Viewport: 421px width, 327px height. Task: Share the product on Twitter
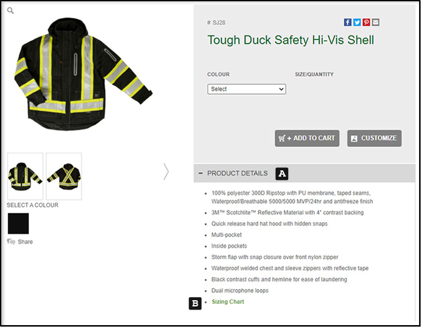point(357,22)
